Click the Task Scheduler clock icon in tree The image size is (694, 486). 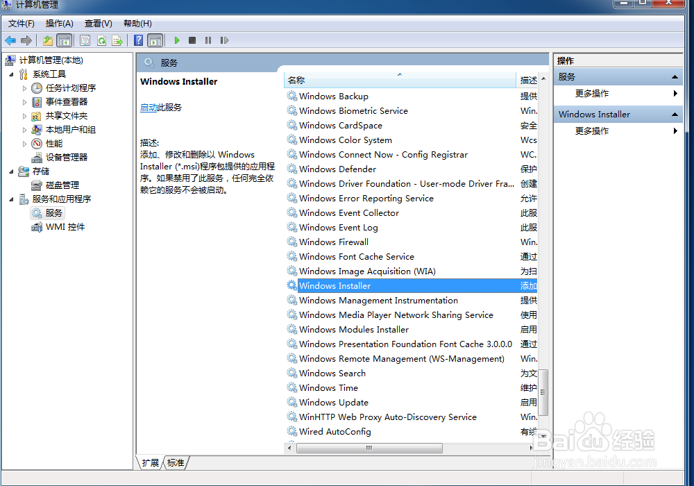(x=37, y=87)
